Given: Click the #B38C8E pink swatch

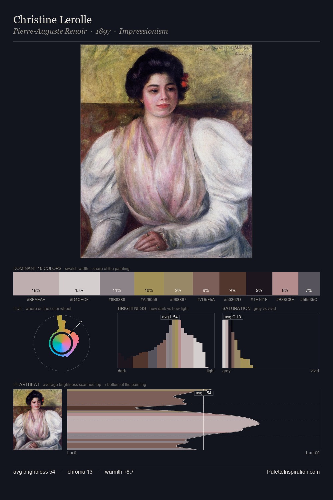Looking at the screenshot, I should click(x=285, y=284).
